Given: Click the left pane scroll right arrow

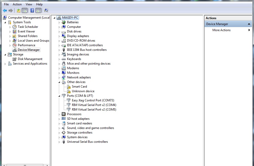Looking at the screenshot, I should tap(47, 165).
